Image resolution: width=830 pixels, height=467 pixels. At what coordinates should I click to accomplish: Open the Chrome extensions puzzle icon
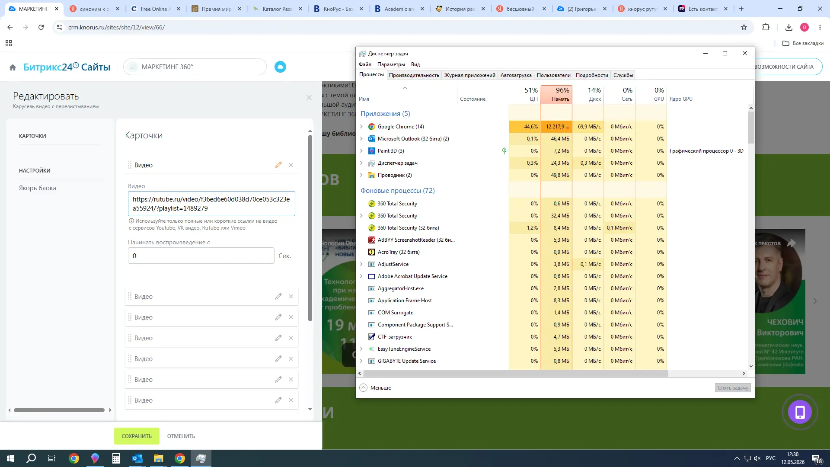(766, 27)
